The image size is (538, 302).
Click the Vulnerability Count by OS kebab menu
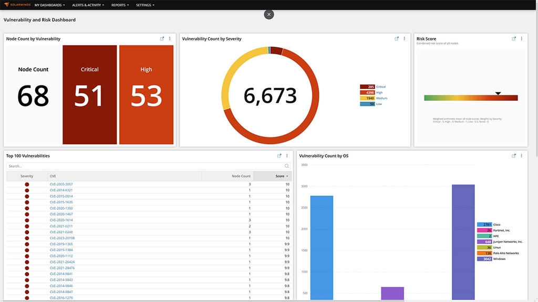pos(521,156)
